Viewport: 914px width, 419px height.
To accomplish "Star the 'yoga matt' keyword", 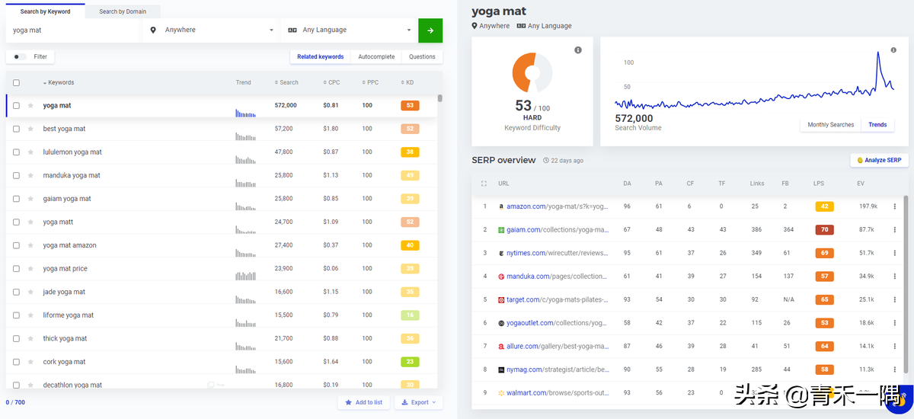I will (30, 222).
